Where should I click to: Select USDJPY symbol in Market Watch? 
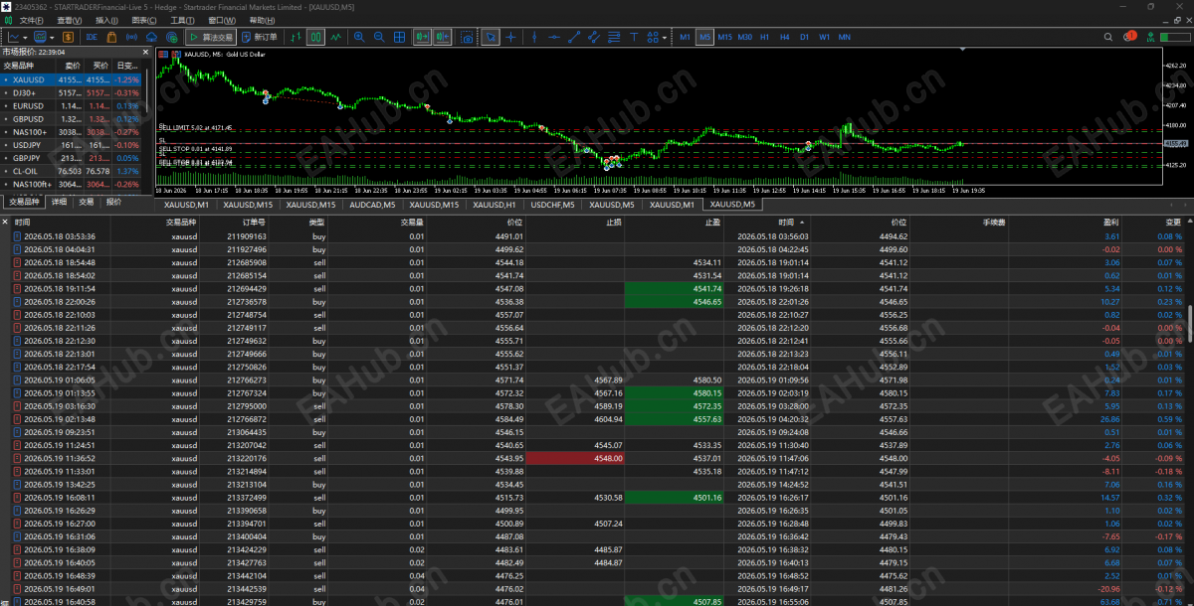[x=73, y=145]
